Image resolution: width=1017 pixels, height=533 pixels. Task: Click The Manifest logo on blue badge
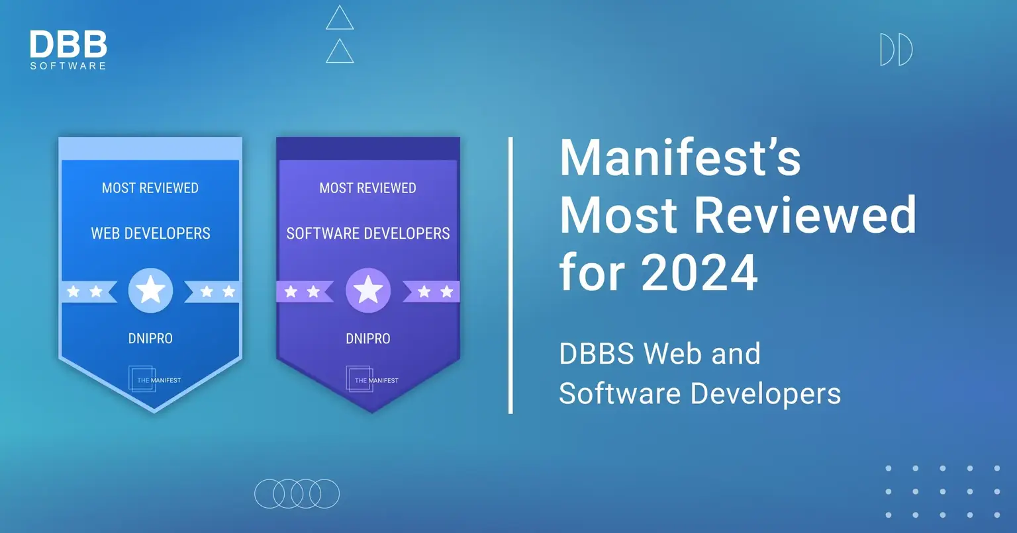point(155,379)
